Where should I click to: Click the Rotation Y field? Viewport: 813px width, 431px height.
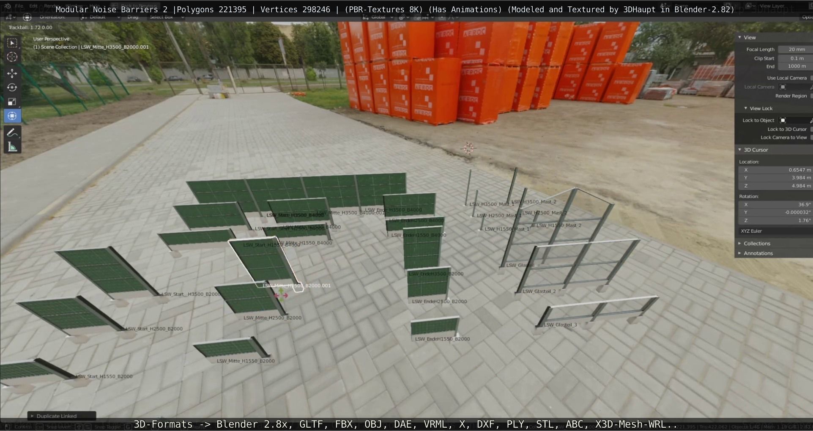coord(775,213)
